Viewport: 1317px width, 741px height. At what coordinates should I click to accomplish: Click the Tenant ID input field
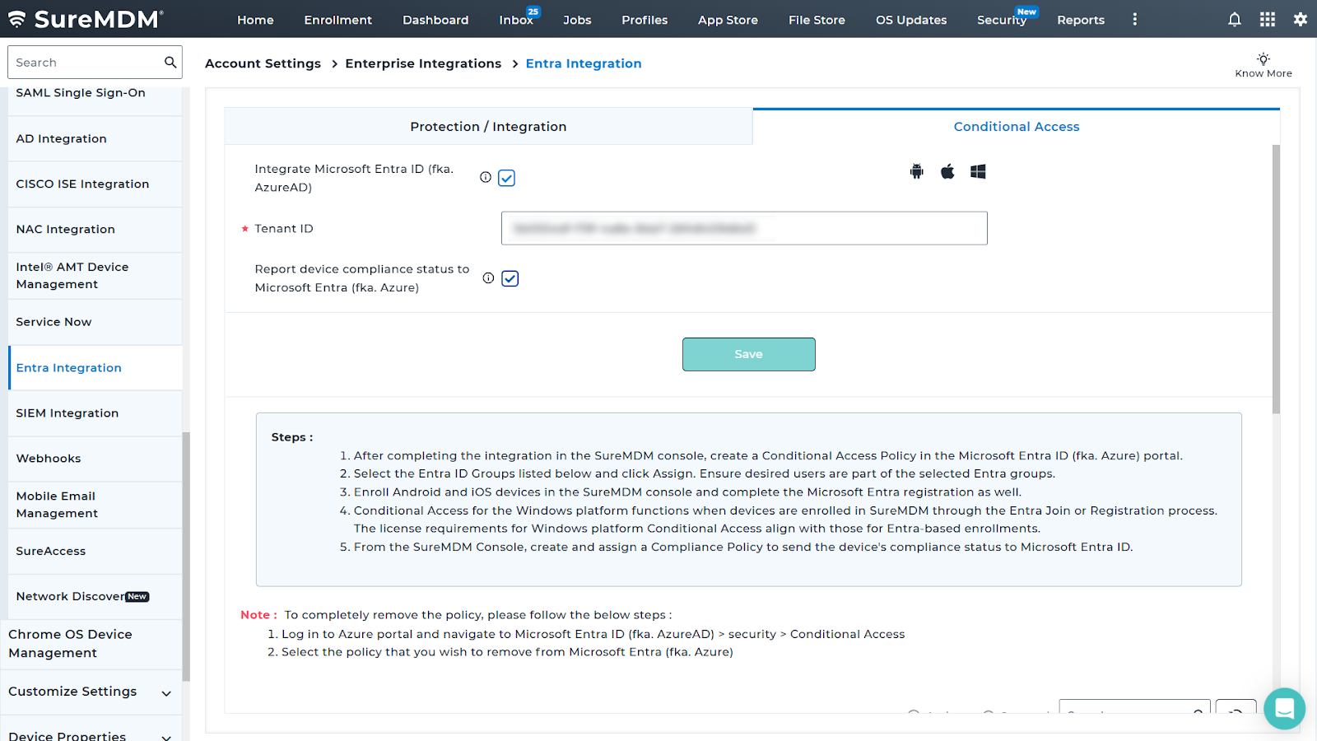click(744, 228)
